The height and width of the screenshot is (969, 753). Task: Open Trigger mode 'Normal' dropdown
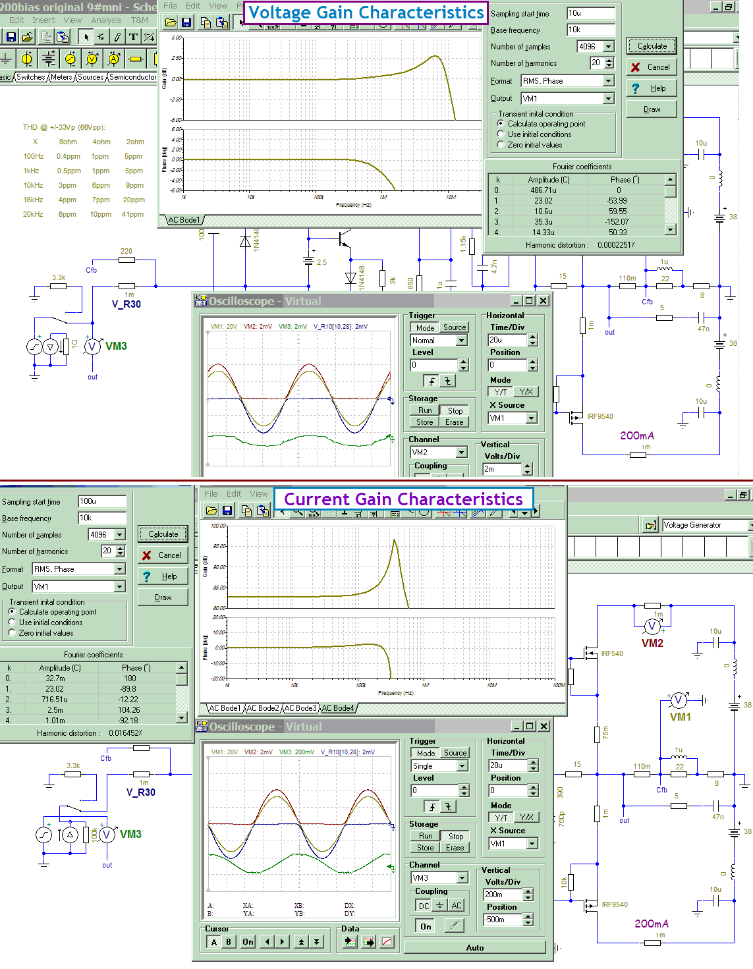(x=462, y=341)
